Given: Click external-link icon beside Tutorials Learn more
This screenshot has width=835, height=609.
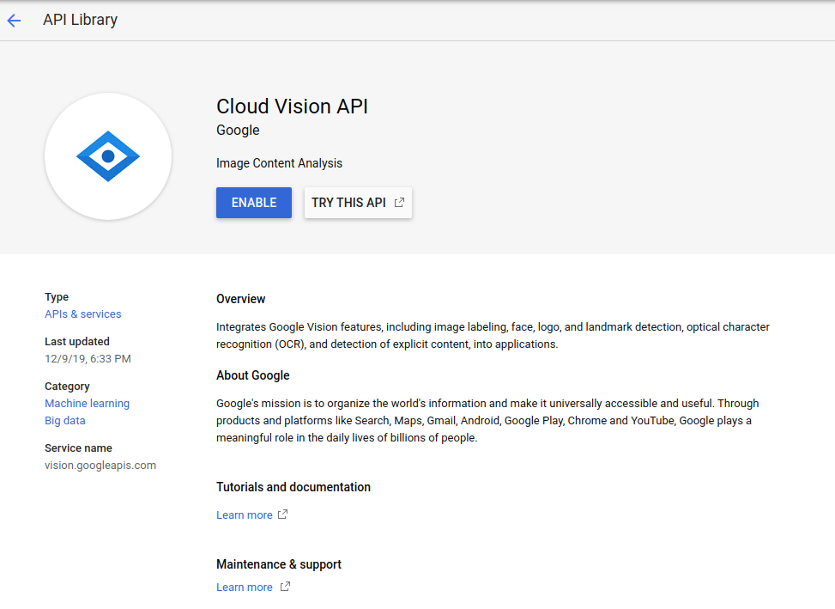Looking at the screenshot, I should pos(283,515).
